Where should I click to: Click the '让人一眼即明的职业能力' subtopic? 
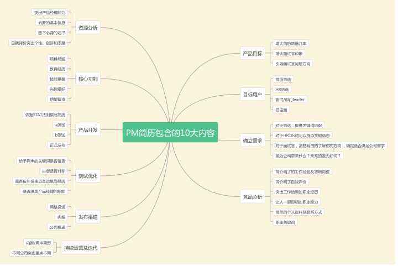297,202
